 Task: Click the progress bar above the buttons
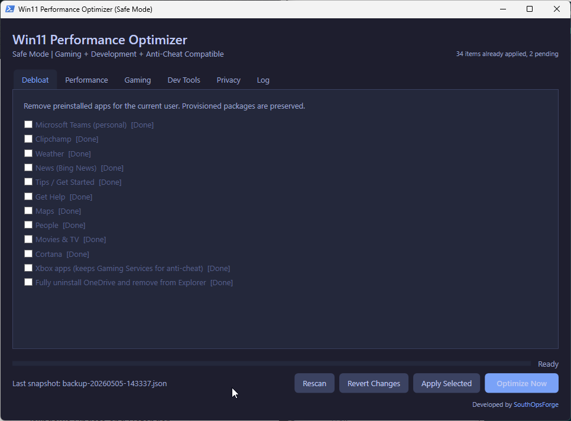[x=271, y=364]
